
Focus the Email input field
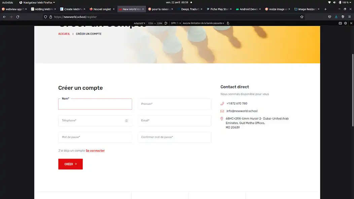coord(175,121)
